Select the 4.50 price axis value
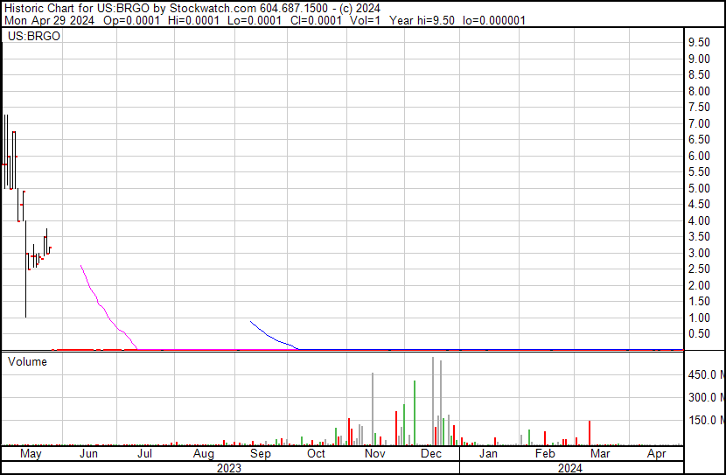 pyautogui.click(x=699, y=204)
